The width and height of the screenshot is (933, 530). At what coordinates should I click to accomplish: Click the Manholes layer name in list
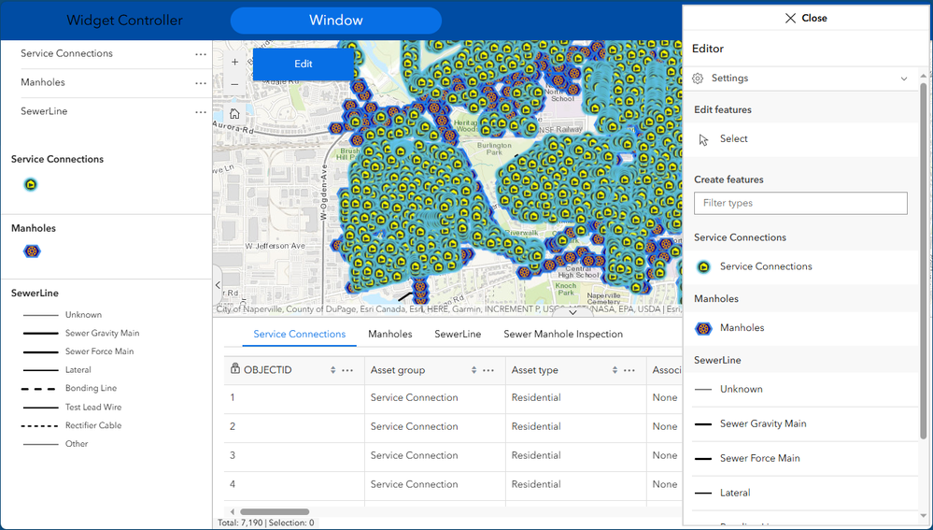pos(43,82)
